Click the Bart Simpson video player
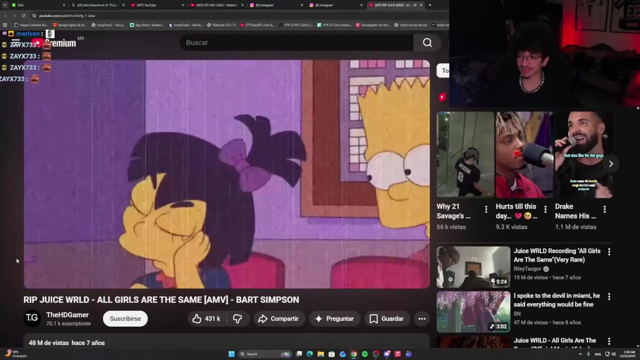640x360 pixels. (226, 174)
